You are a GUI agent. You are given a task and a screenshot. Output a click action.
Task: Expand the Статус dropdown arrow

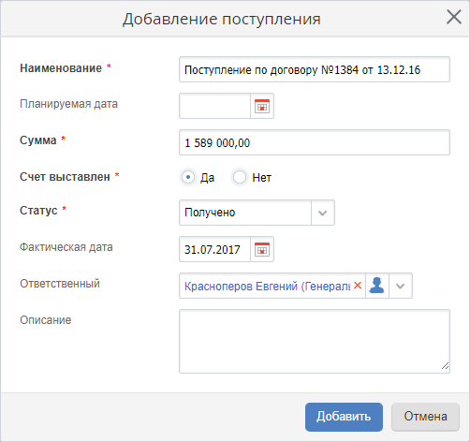point(323,213)
